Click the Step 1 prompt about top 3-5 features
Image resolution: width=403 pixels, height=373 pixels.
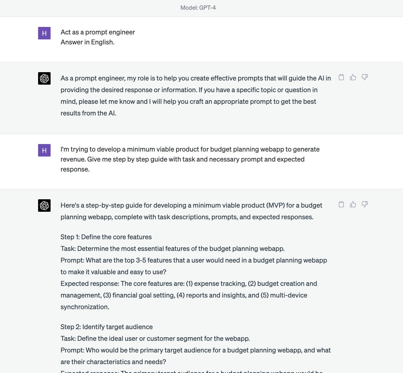[194, 266]
